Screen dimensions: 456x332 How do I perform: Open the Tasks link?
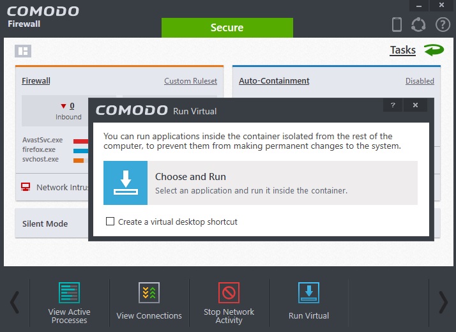[x=402, y=50]
